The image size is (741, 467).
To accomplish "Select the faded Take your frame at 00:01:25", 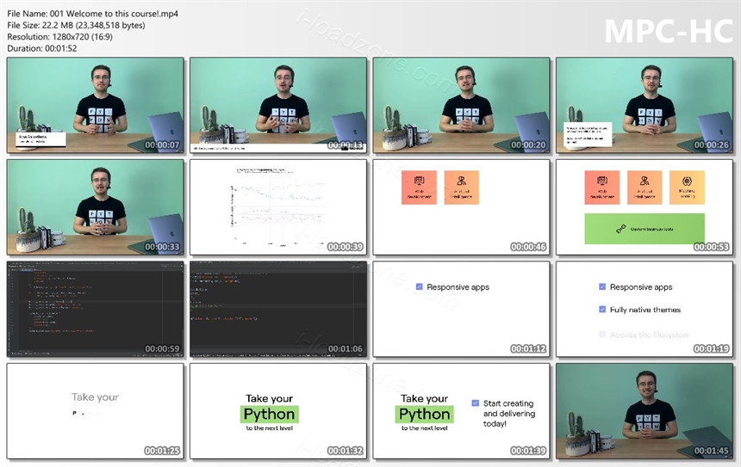I will (96, 411).
